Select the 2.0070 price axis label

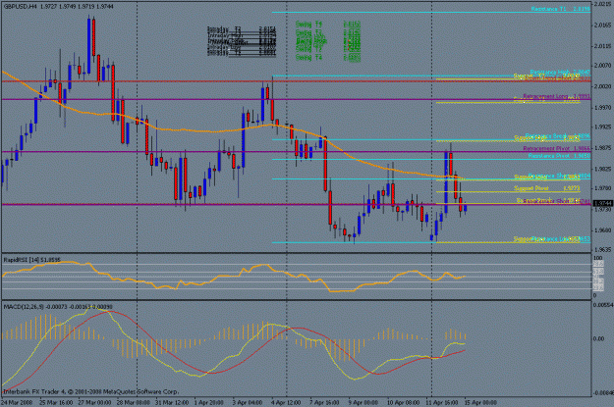(603, 66)
